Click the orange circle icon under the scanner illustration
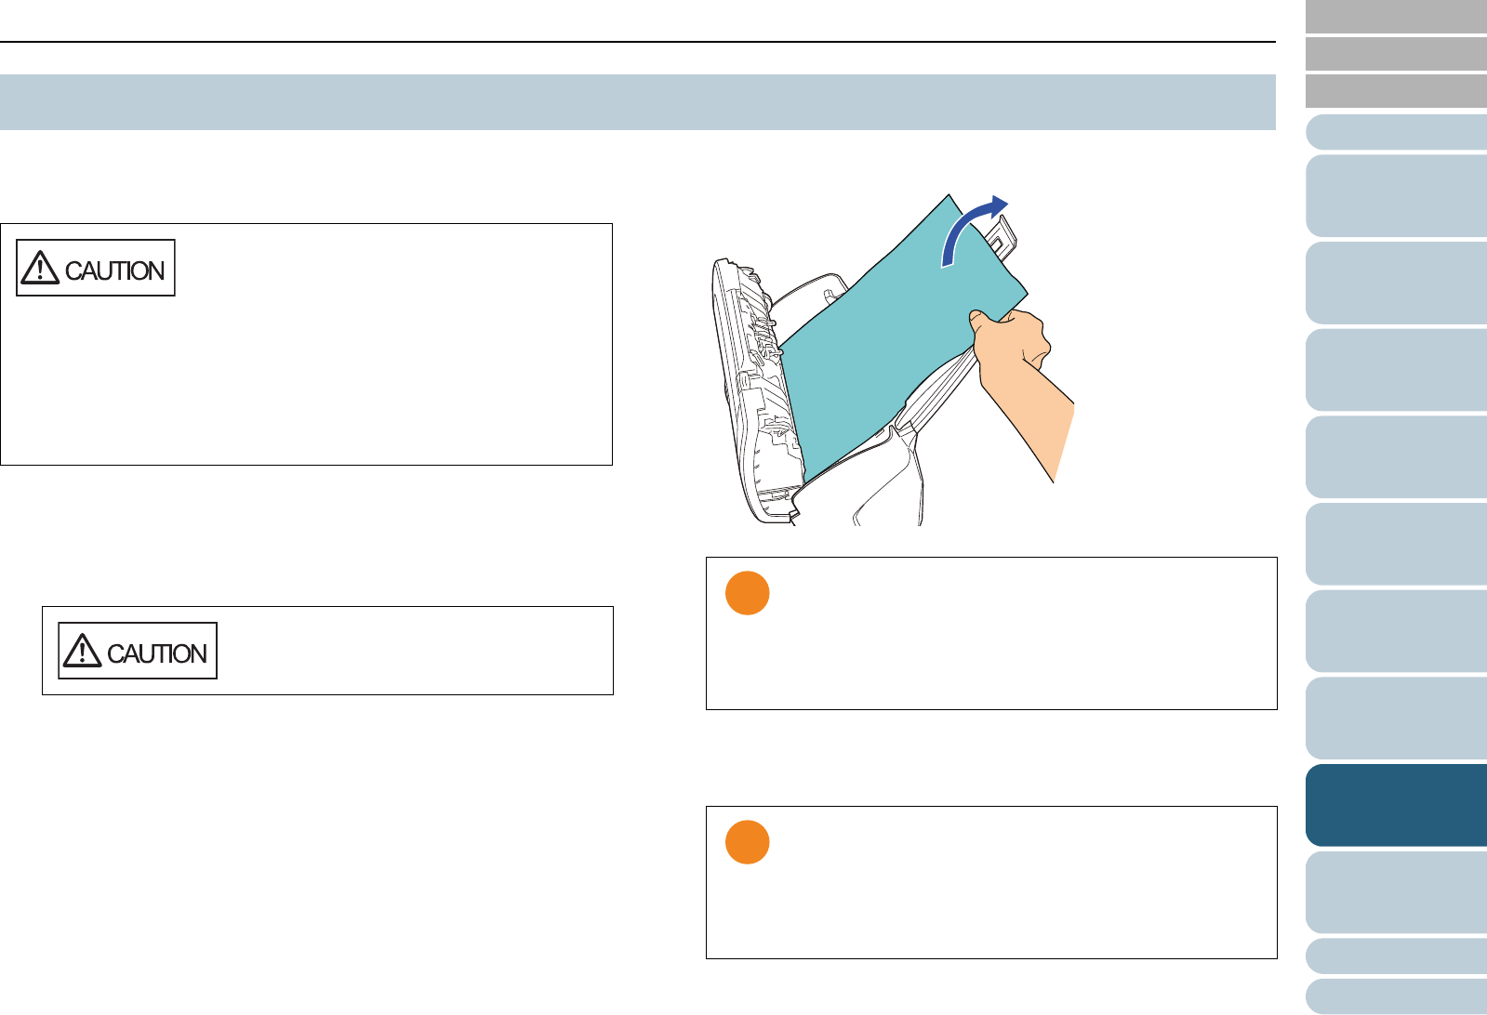 tap(747, 593)
